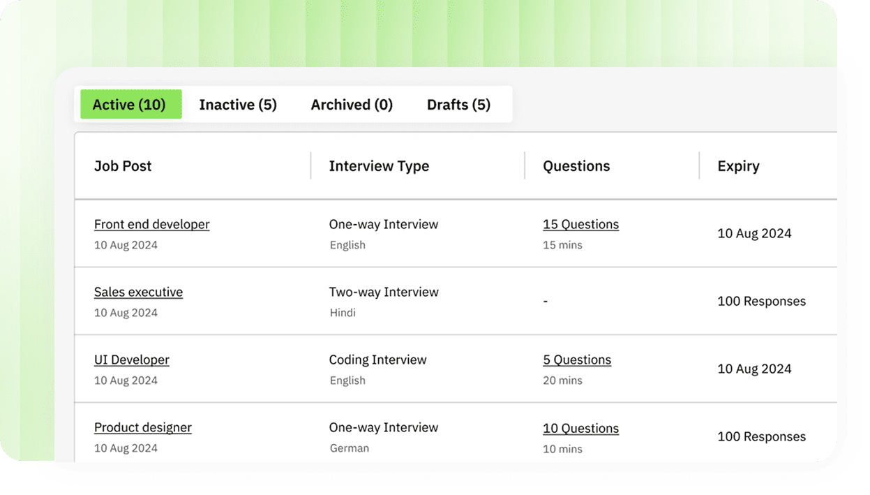Click 100 Responses in Sales executive row

[761, 302]
